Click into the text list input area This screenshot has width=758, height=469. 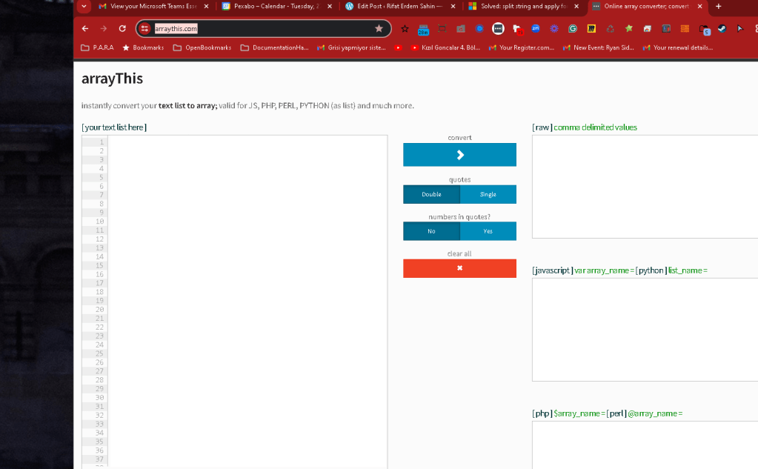coord(247,302)
